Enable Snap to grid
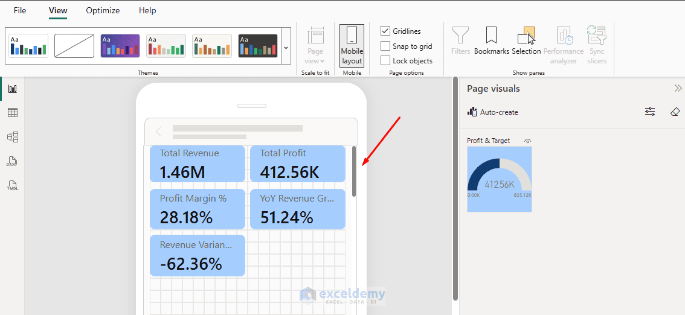The width and height of the screenshot is (685, 315). [x=385, y=46]
